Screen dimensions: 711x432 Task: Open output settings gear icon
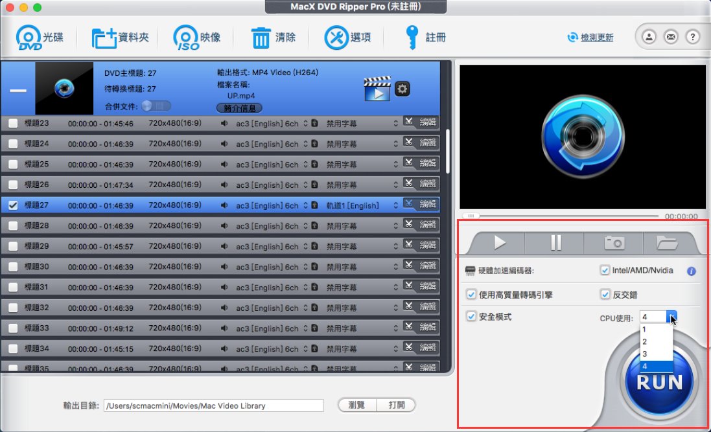pyautogui.click(x=402, y=89)
